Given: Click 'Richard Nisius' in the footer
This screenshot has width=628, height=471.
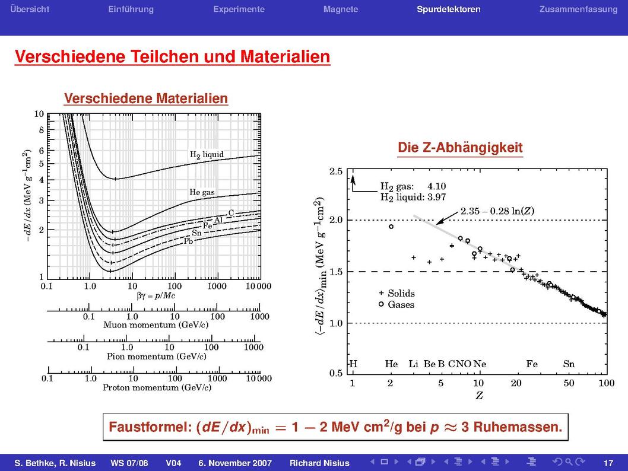Looking at the screenshot, I should click(319, 463).
